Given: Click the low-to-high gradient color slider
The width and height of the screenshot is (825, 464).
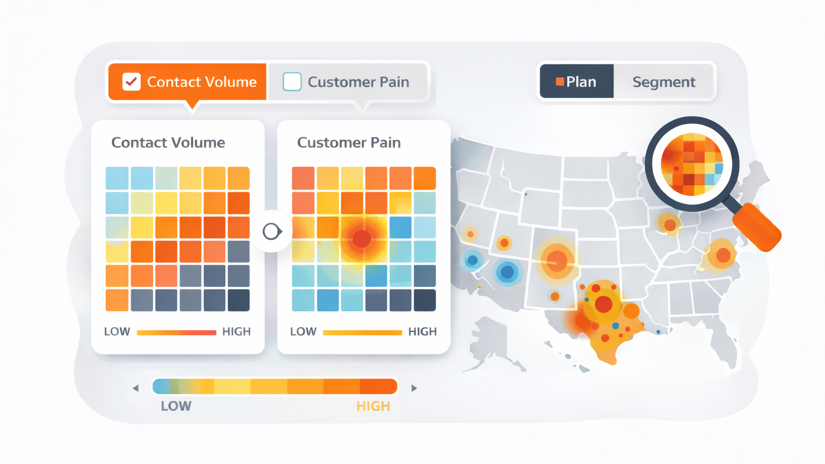Looking at the screenshot, I should tap(274, 387).
